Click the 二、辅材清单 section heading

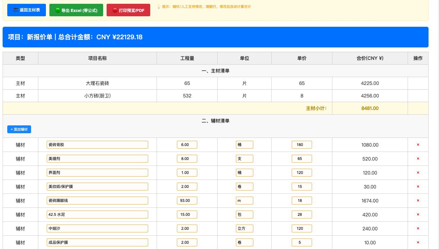[216, 121]
